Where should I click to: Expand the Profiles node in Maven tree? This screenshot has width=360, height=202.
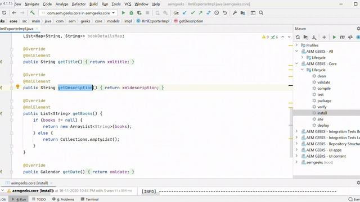coord(296,45)
